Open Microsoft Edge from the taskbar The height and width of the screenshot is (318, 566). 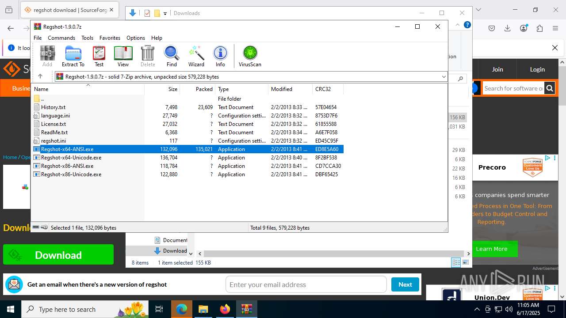tap(182, 309)
